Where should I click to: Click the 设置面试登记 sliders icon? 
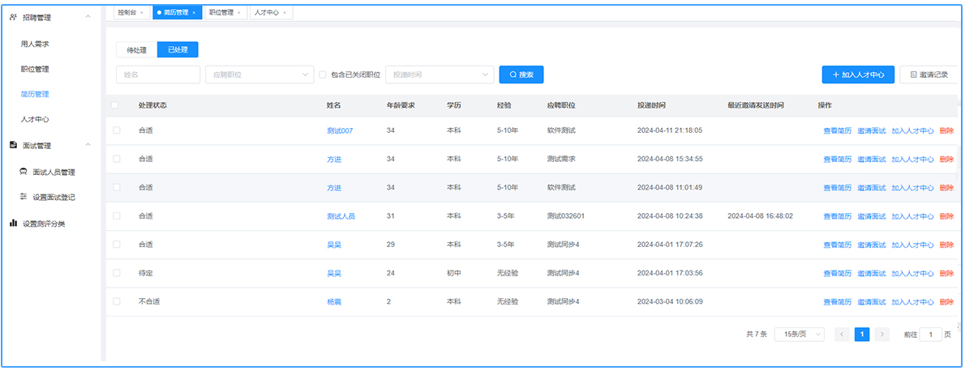pos(24,197)
